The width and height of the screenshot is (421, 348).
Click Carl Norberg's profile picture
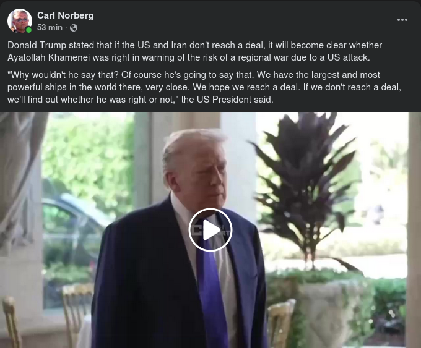click(x=20, y=21)
